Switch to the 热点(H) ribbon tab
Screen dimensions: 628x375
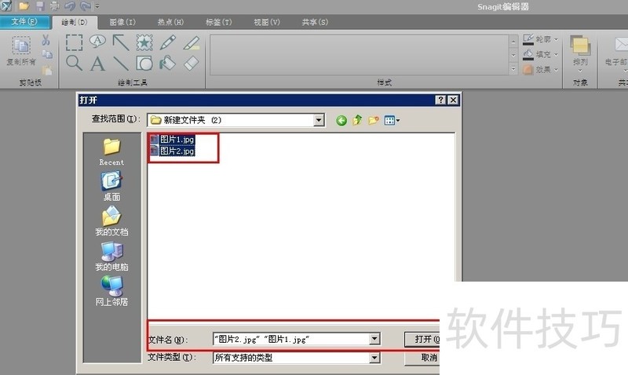pyautogui.click(x=170, y=23)
